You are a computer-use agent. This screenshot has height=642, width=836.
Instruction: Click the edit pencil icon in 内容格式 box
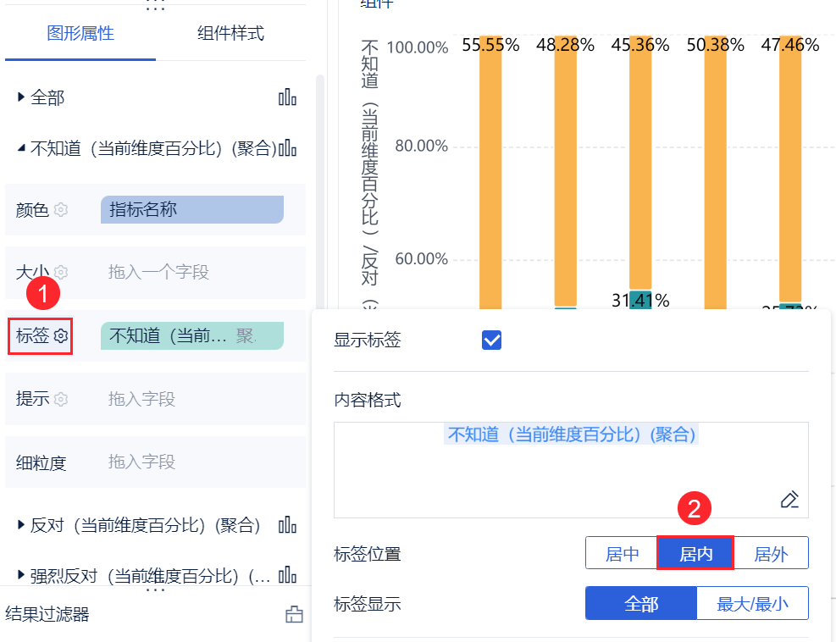789,500
